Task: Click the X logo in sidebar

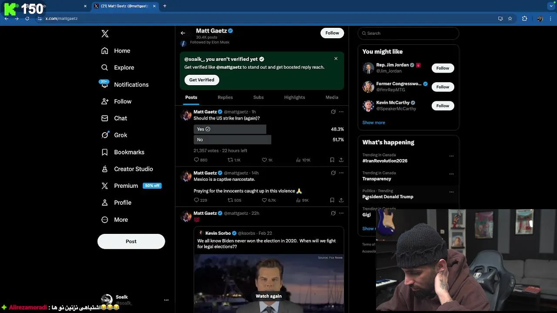Action: (105, 33)
